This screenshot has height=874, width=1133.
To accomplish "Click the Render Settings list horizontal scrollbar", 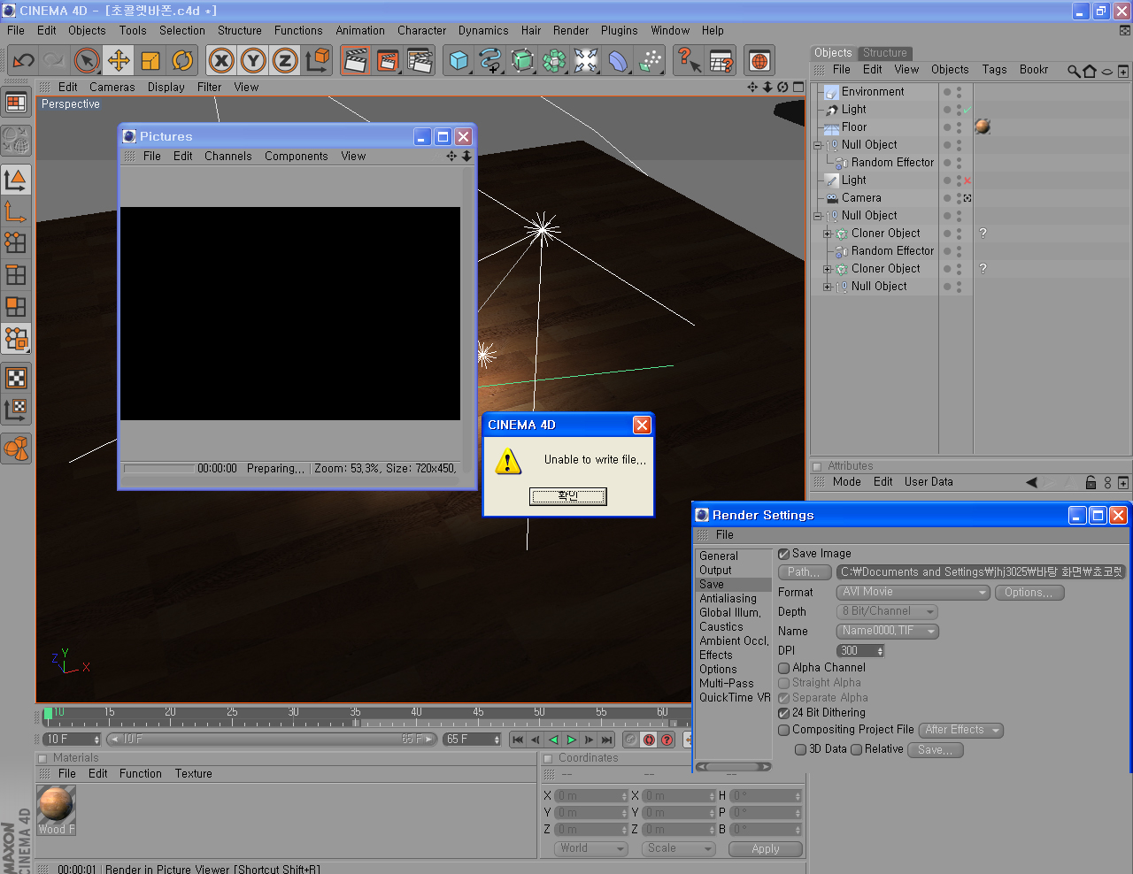I will coord(733,767).
